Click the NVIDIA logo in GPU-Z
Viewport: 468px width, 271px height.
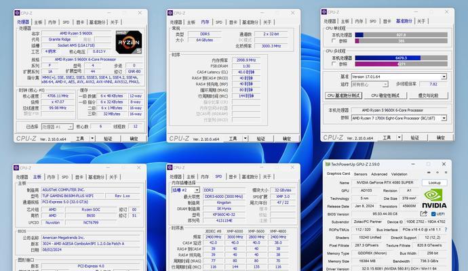(x=434, y=199)
